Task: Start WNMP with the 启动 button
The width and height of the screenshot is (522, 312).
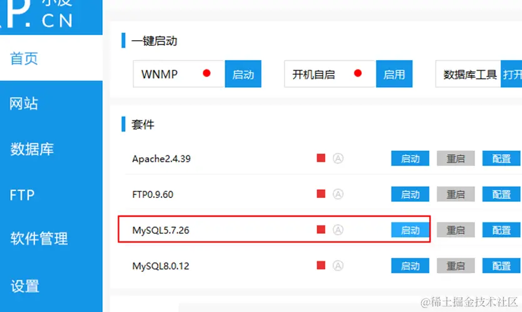Action: coord(243,74)
